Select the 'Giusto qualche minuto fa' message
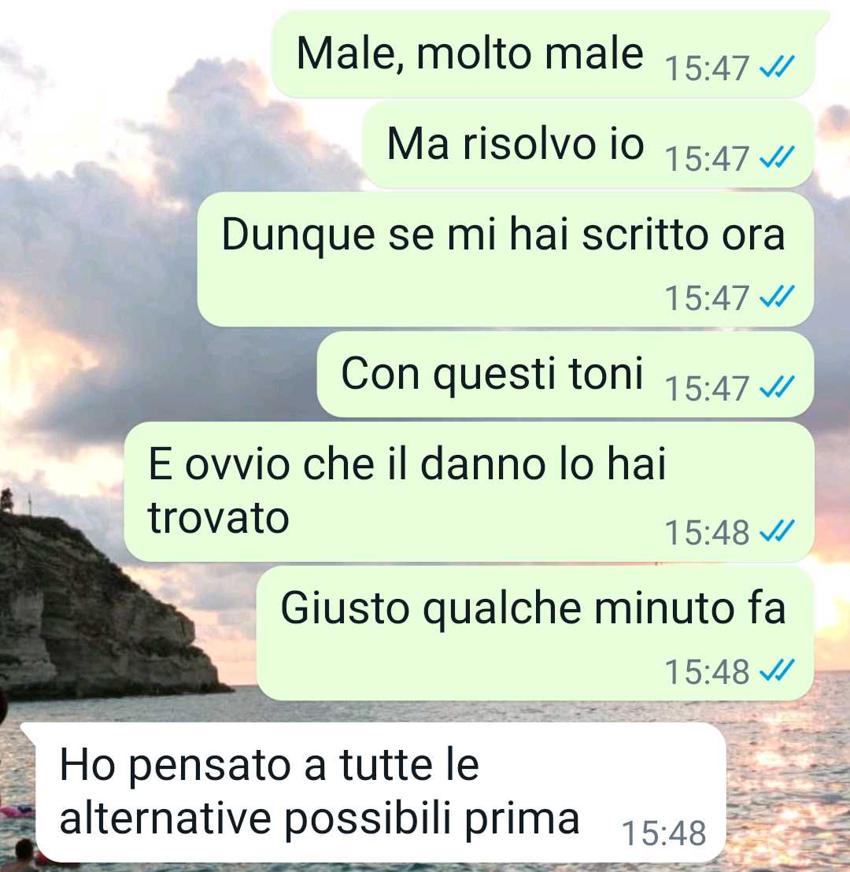850x872 pixels. point(536,634)
